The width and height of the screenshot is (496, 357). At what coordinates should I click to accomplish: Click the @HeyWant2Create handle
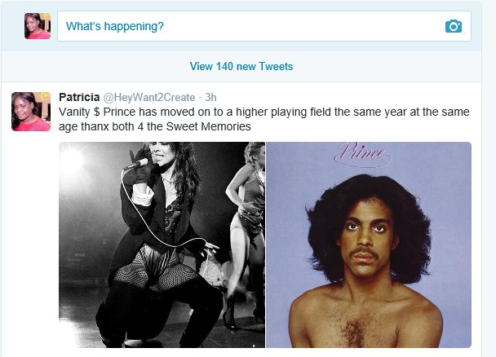(x=149, y=97)
